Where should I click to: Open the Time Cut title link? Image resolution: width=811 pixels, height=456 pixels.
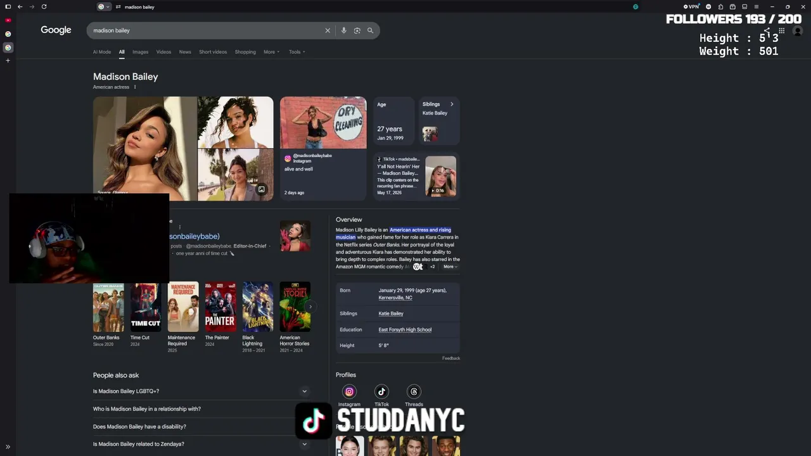(140, 338)
